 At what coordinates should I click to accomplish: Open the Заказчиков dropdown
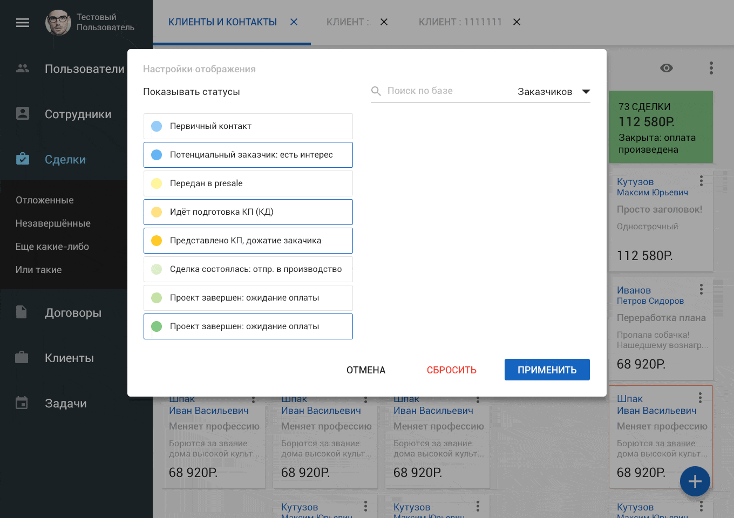(x=554, y=92)
